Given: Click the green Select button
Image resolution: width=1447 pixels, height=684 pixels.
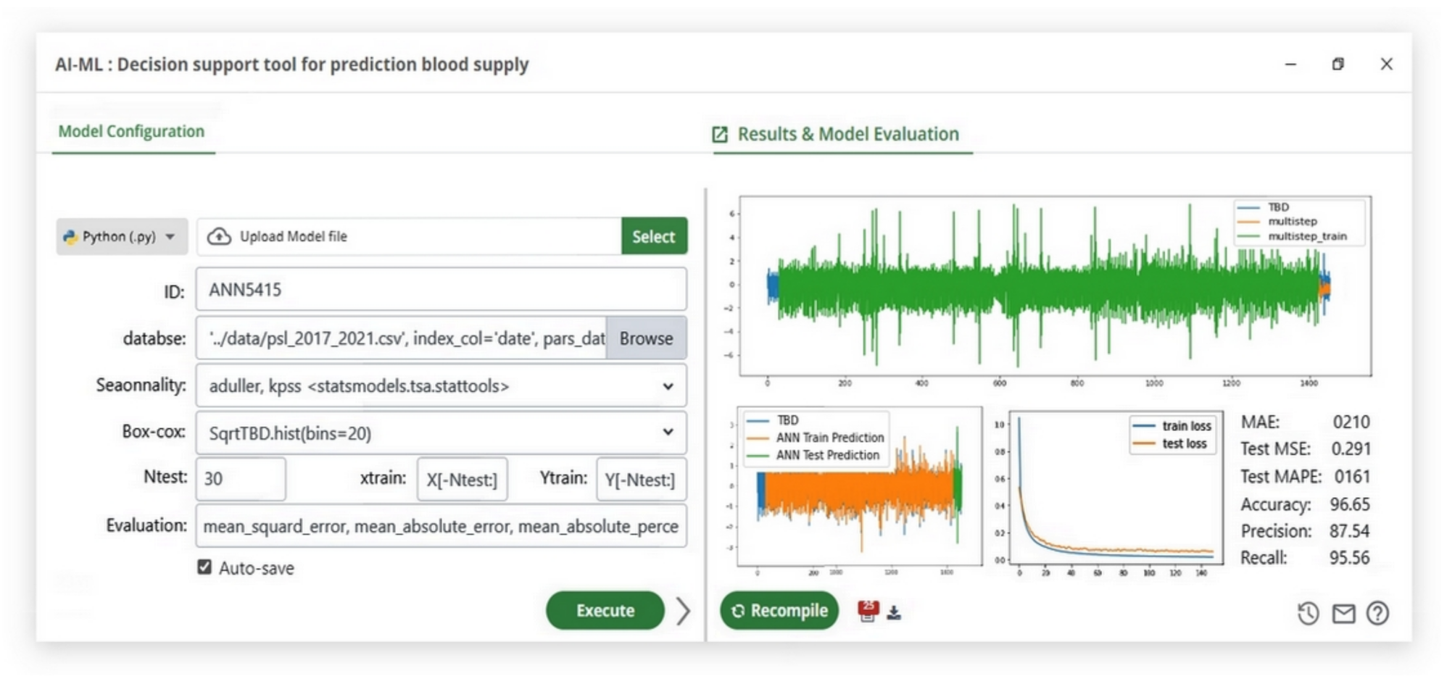Looking at the screenshot, I should click(x=653, y=236).
